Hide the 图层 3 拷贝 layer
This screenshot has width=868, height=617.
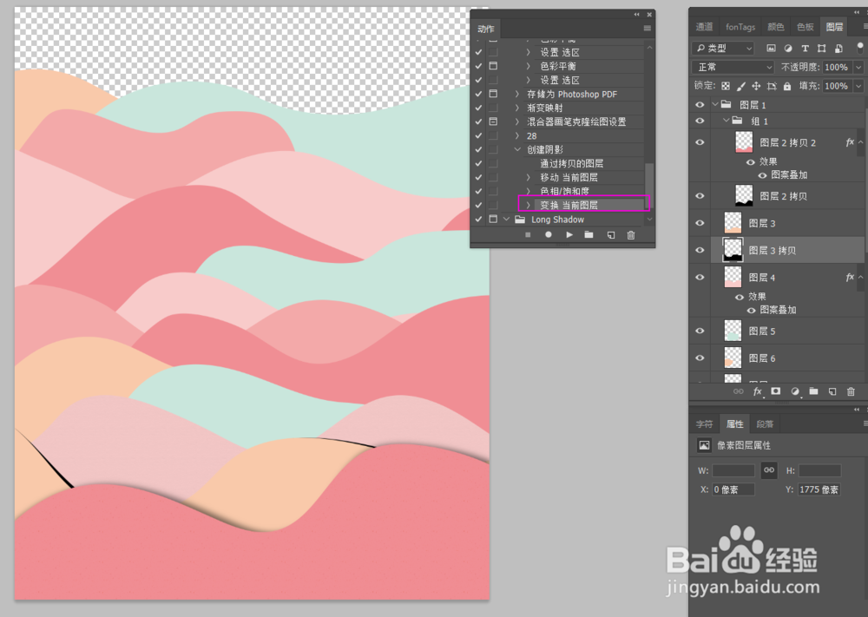700,250
